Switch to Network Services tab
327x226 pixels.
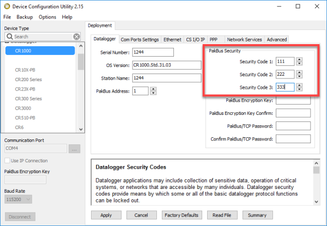click(x=244, y=40)
